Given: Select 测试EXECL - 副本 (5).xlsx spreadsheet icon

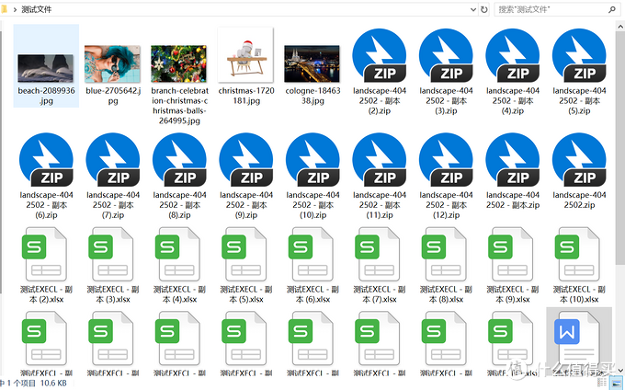Looking at the screenshot, I should coord(244,254).
